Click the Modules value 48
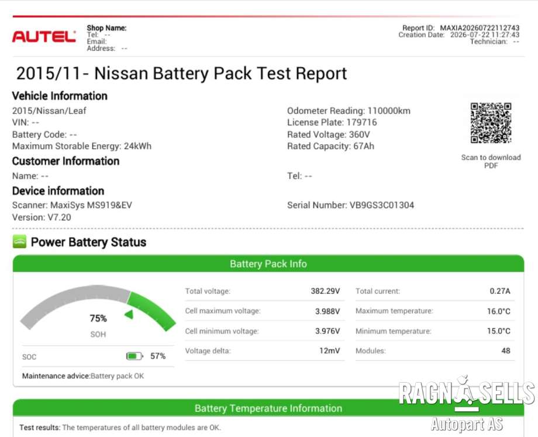The image size is (538, 437). click(506, 351)
